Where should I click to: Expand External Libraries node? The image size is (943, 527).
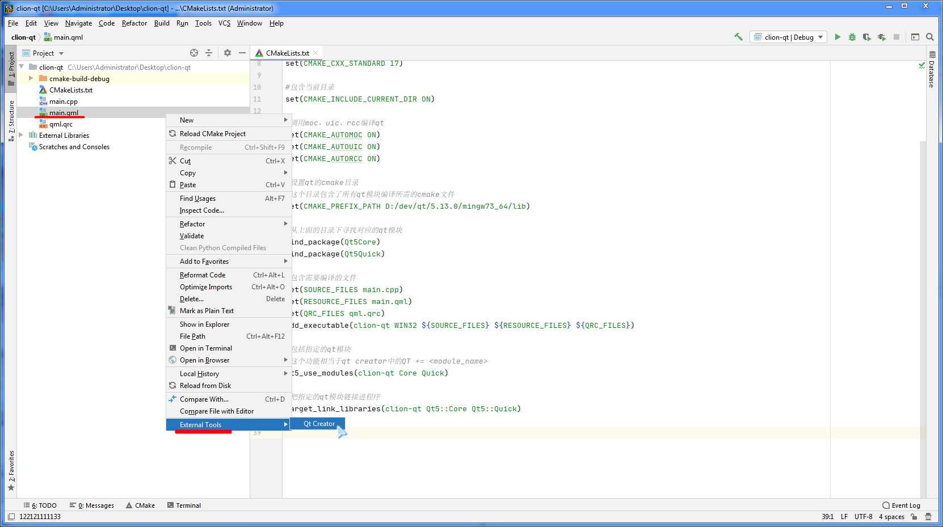point(21,135)
